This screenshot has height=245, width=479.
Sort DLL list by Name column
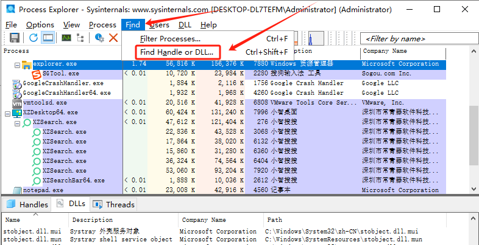[x=35, y=219]
